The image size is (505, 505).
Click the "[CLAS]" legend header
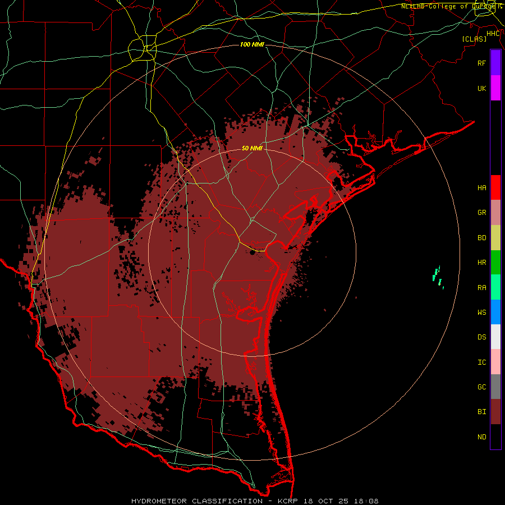point(474,39)
